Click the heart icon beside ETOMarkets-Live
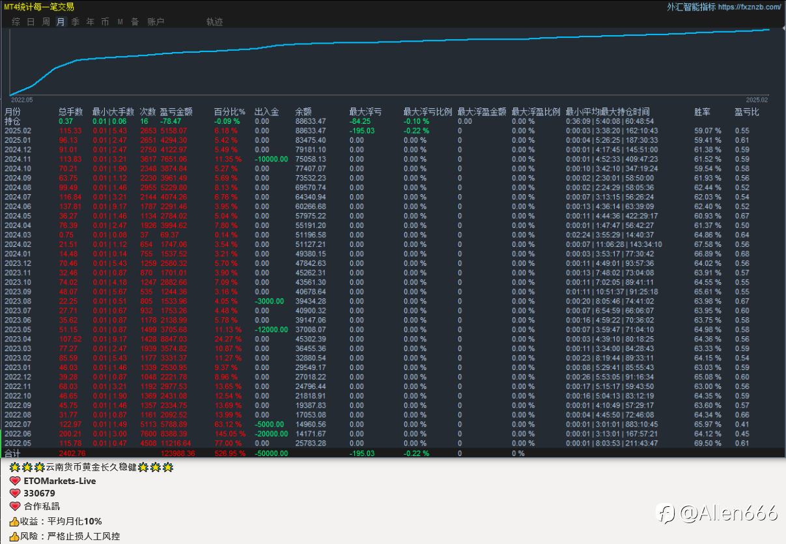Screen dimensions: 786x544 [15, 481]
